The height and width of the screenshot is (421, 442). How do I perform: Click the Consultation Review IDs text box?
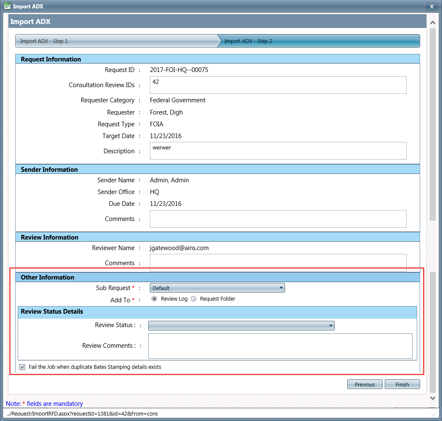coord(278,85)
